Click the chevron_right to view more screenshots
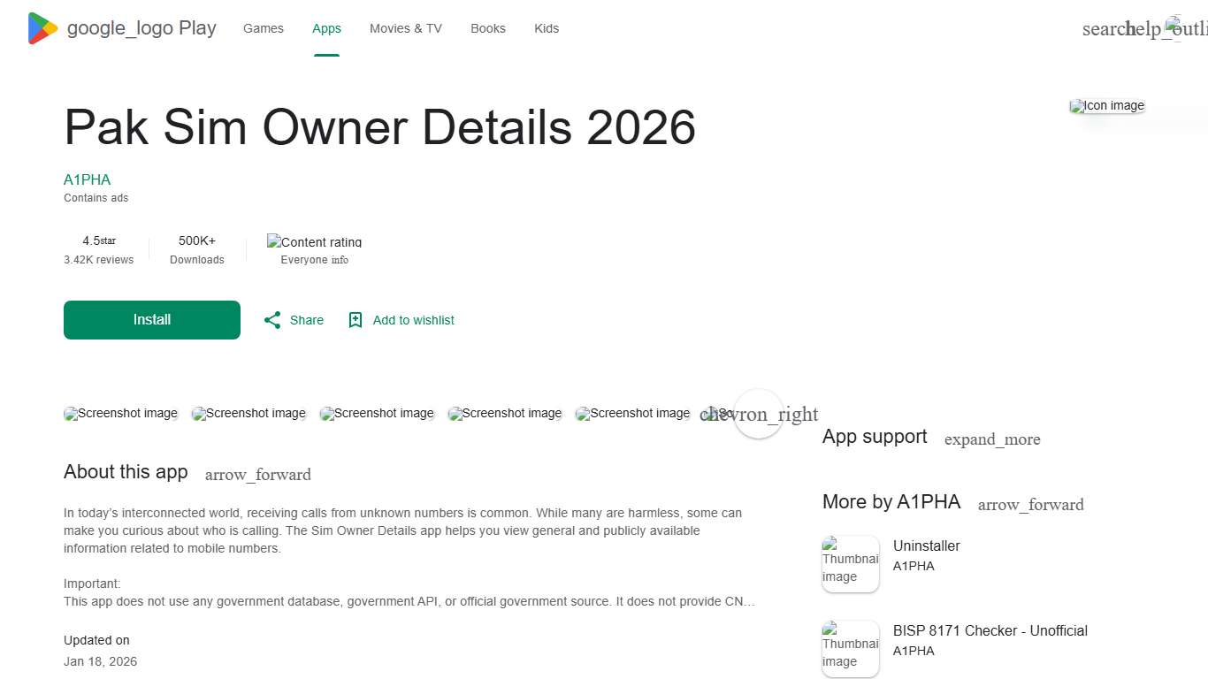 pos(758,414)
